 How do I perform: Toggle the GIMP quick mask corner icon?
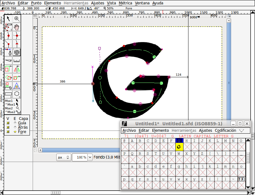(35, 150)
